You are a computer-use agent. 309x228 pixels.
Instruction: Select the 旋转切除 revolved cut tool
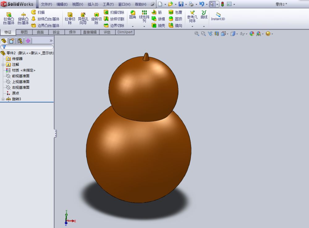pyautogui.click(x=96, y=18)
